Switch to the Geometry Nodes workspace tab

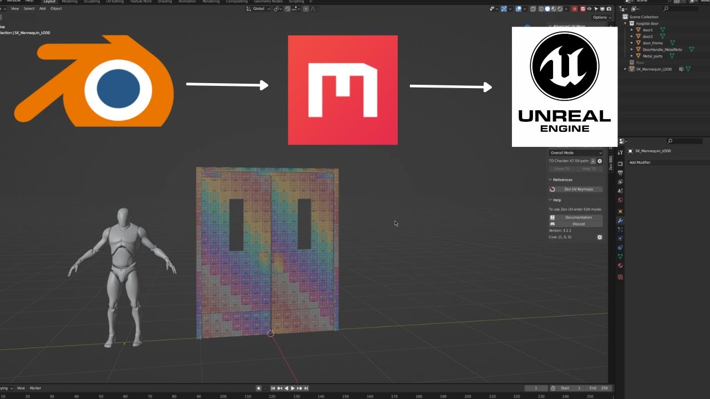point(268,2)
